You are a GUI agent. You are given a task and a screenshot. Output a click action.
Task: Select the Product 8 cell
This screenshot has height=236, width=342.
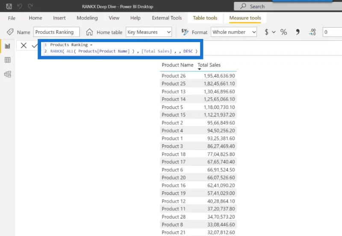point(172,224)
